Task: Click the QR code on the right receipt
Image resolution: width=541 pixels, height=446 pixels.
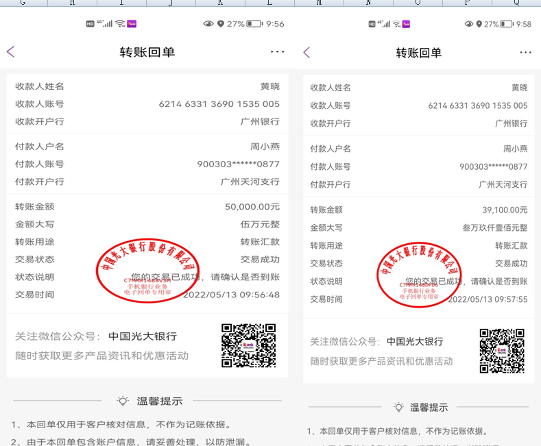Action: [x=502, y=351]
